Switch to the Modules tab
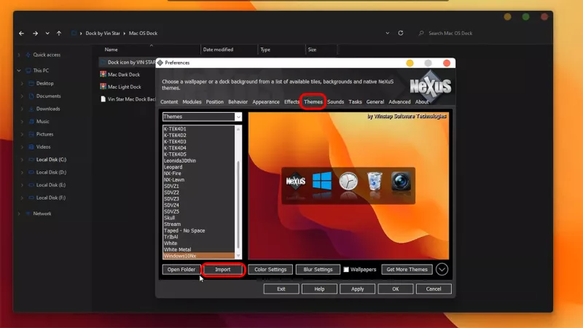The width and height of the screenshot is (583, 328). 192,101
